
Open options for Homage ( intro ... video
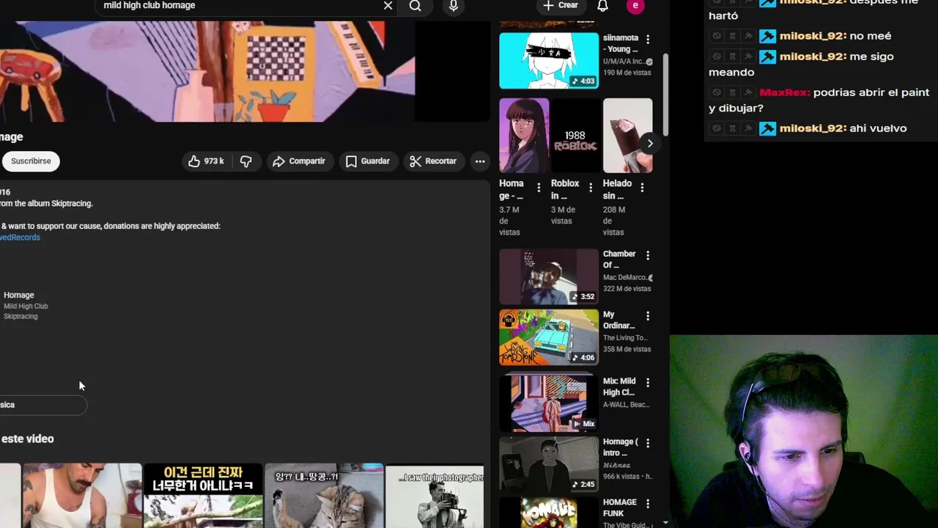click(648, 443)
